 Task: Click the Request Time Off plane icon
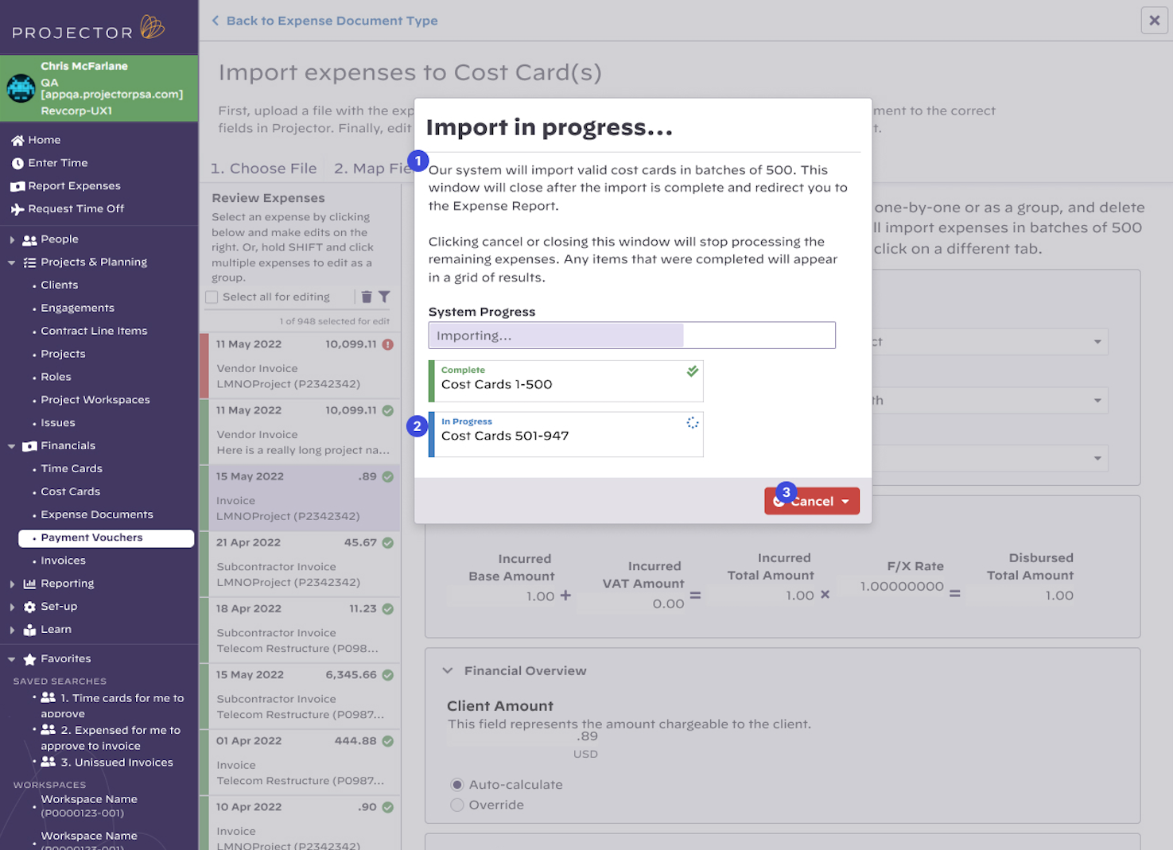(x=17, y=210)
